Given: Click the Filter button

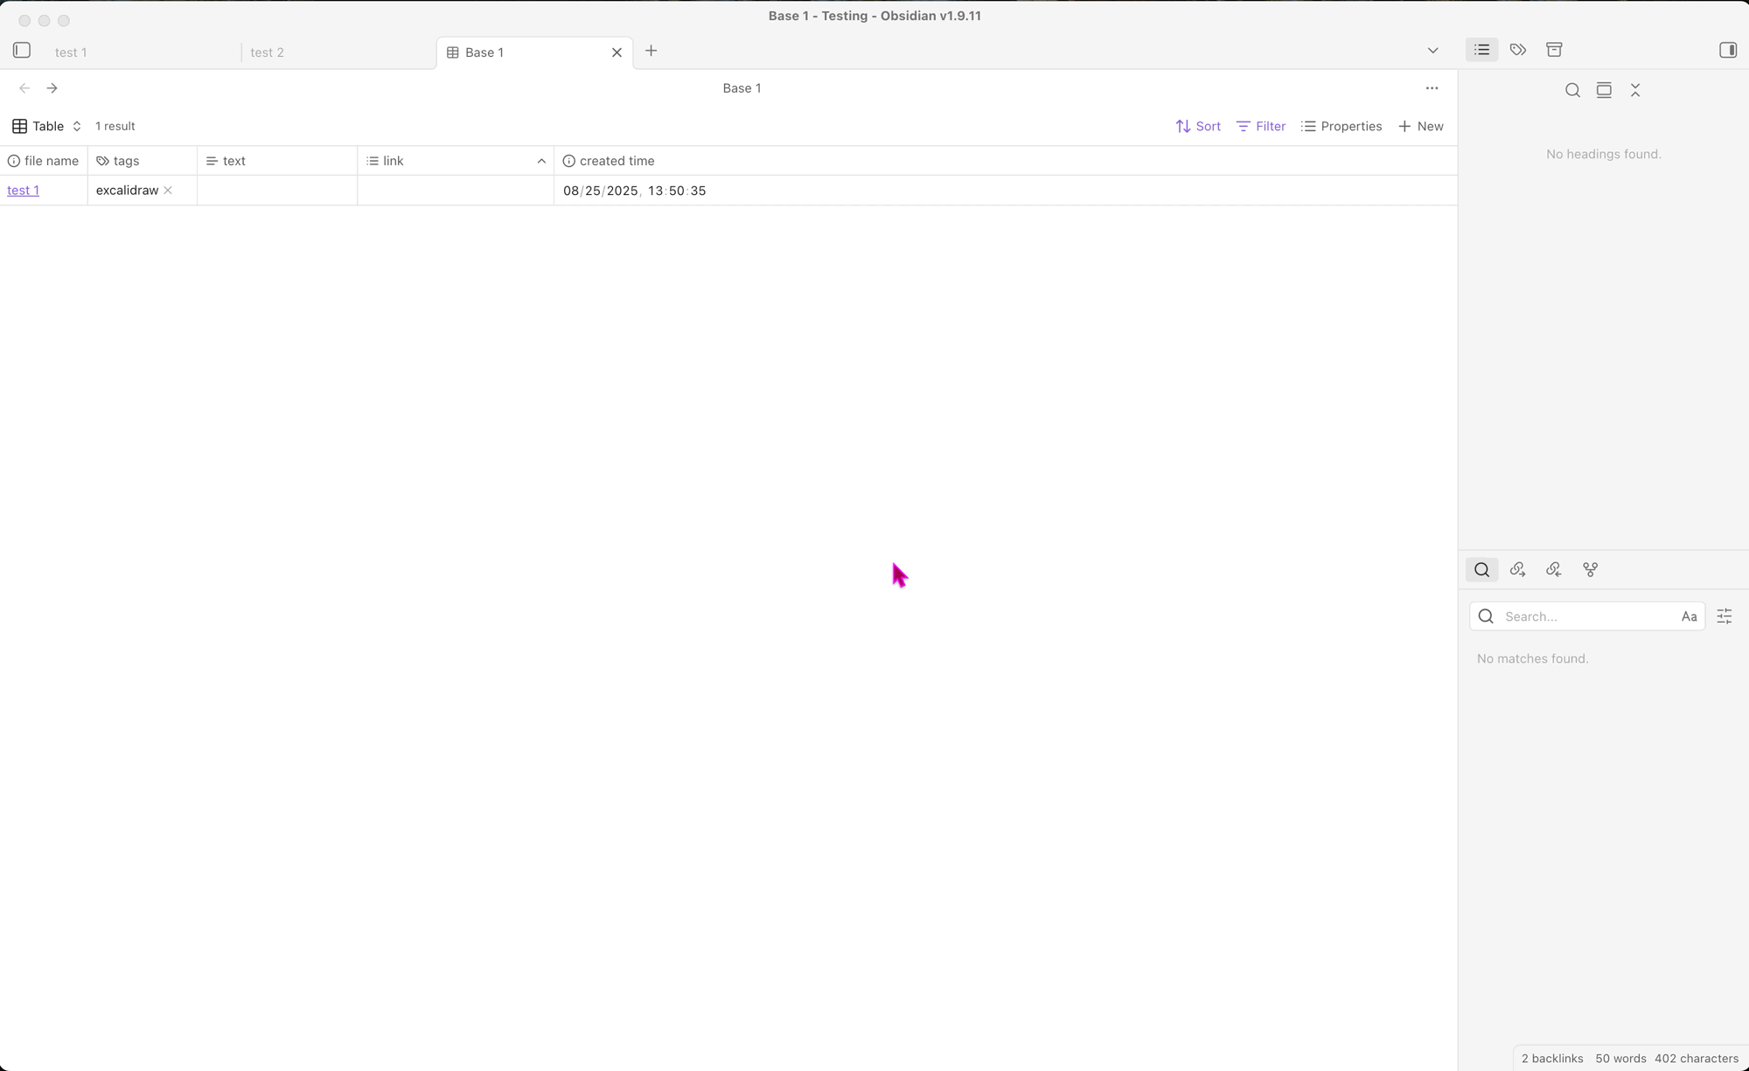Looking at the screenshot, I should click(x=1261, y=126).
